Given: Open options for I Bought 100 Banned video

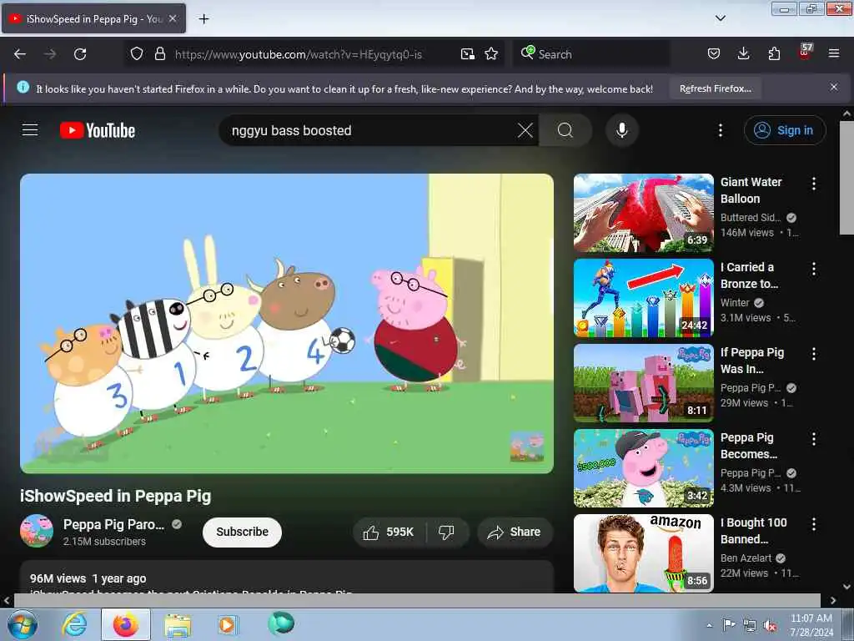Looking at the screenshot, I should click(814, 524).
